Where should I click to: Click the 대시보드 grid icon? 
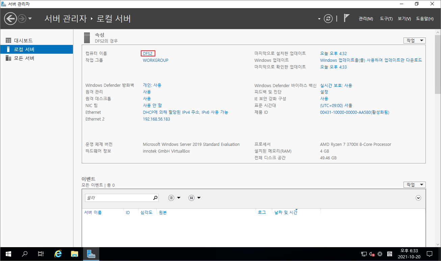click(8, 41)
